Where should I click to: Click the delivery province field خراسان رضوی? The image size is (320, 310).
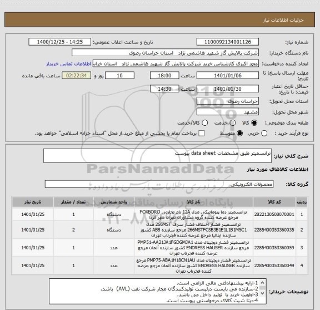pyautogui.click(x=228, y=101)
